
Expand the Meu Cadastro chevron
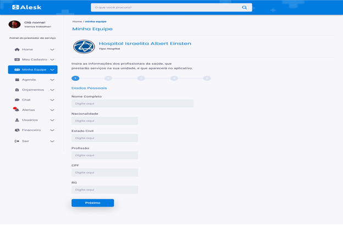point(52,60)
